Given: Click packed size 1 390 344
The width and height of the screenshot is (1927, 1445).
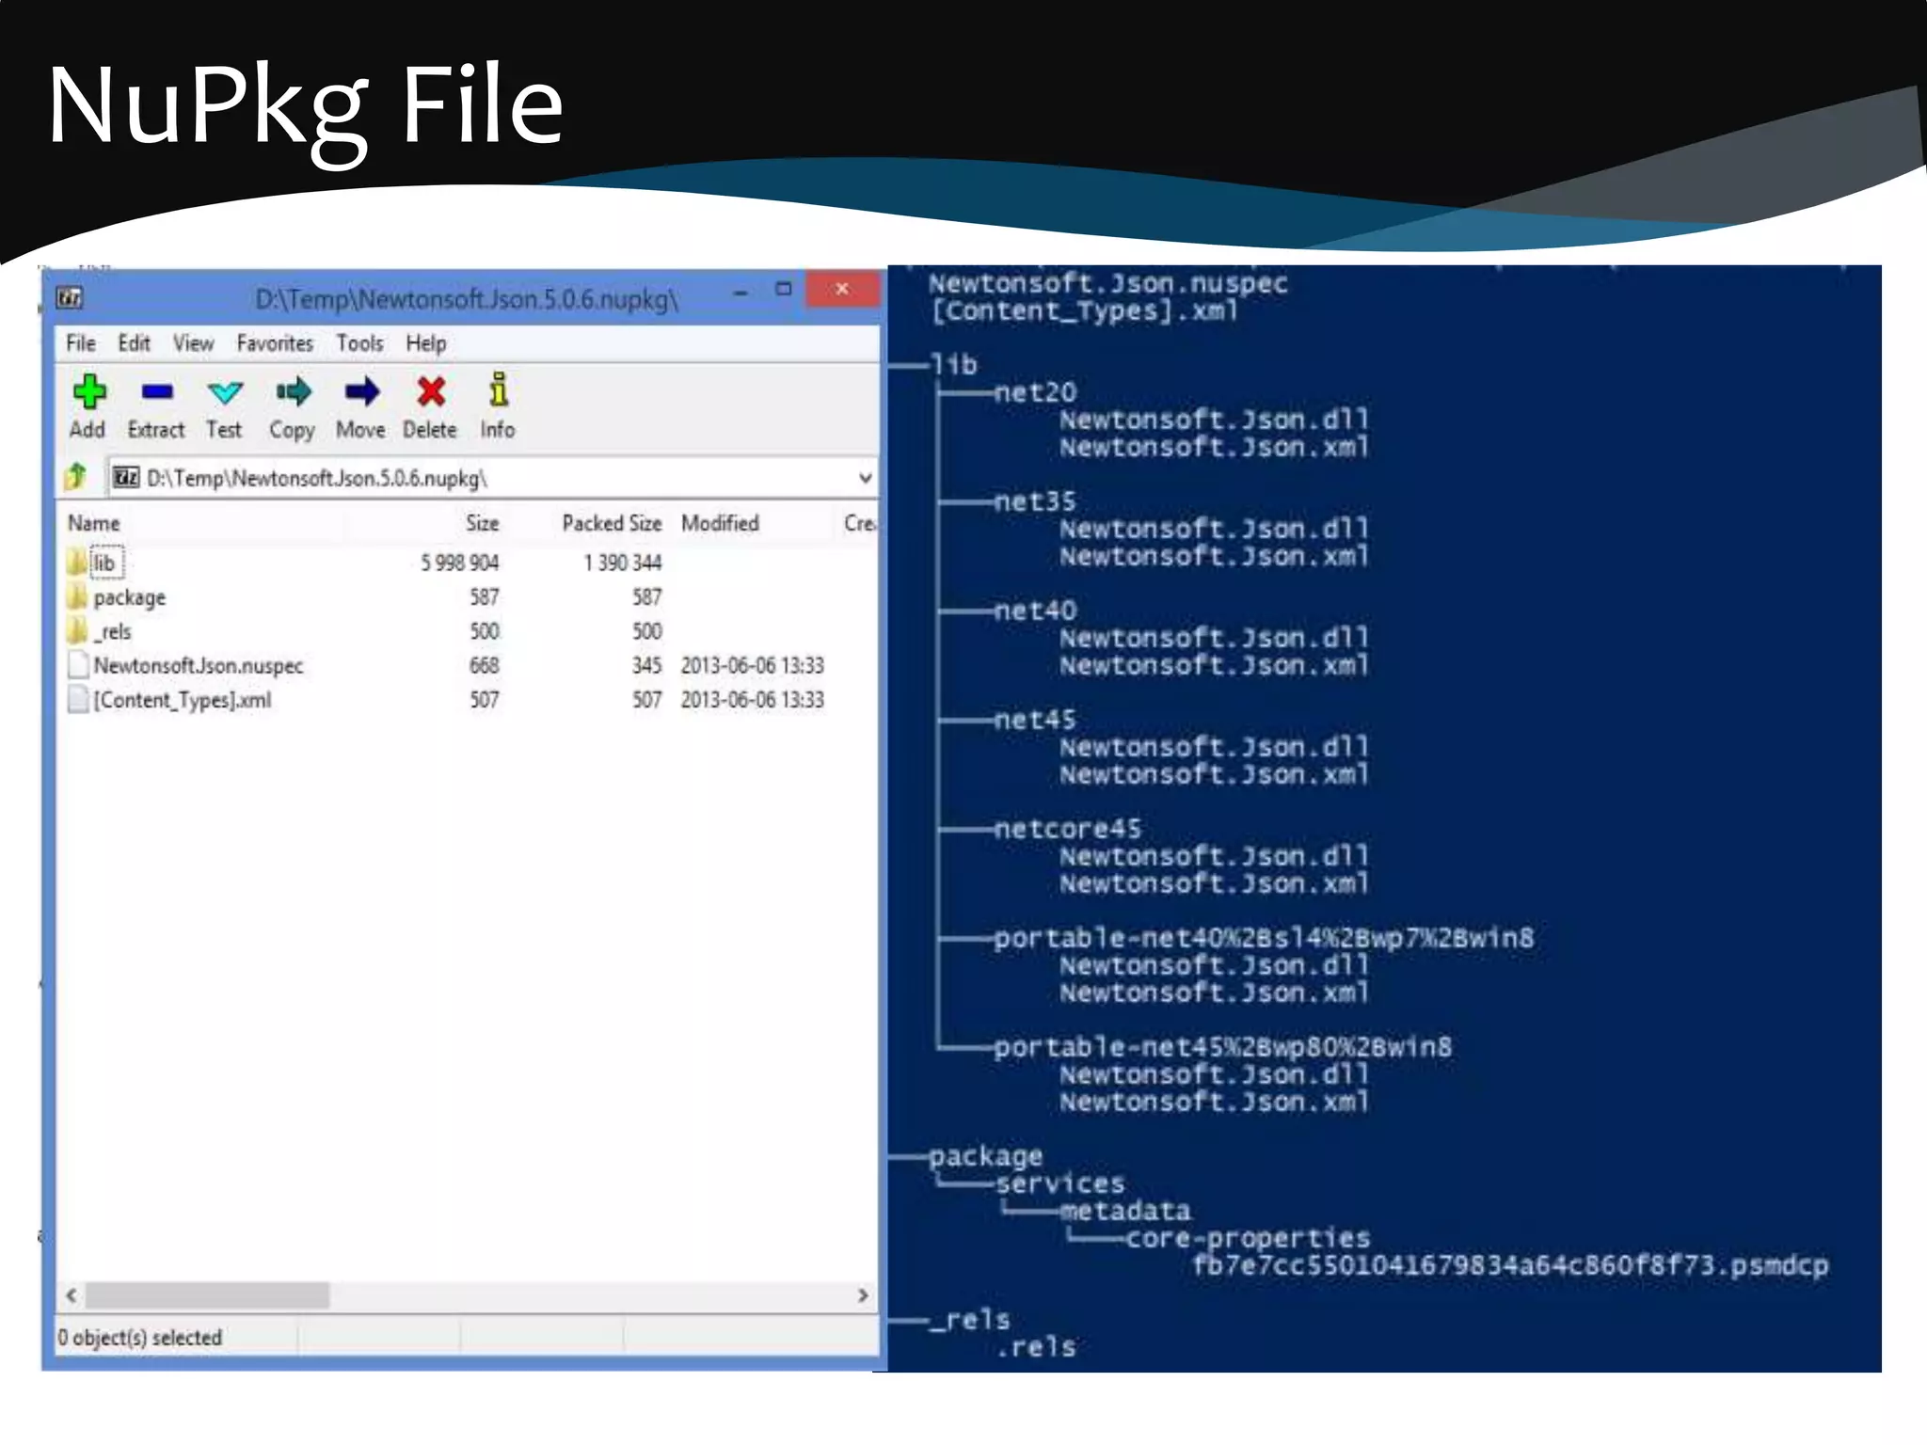Looking at the screenshot, I should [623, 563].
